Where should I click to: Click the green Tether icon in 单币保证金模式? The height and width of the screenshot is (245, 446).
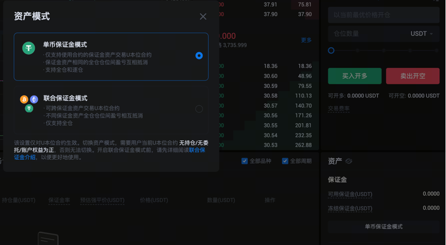[x=28, y=48]
